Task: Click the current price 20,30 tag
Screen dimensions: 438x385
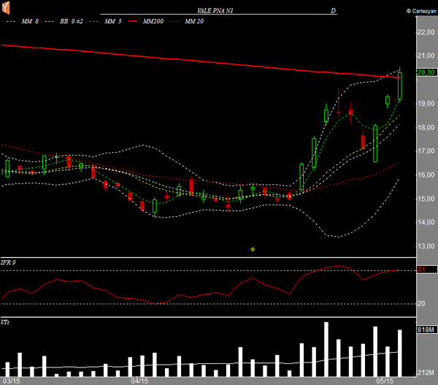Action: (x=425, y=72)
